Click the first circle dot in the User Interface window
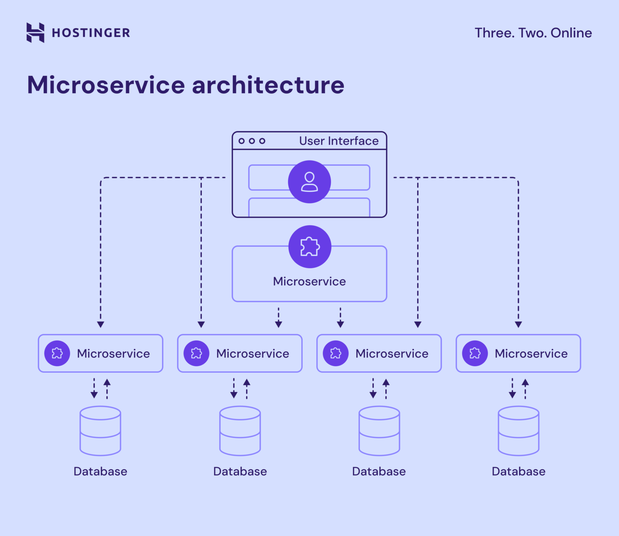The image size is (619, 536). click(242, 141)
